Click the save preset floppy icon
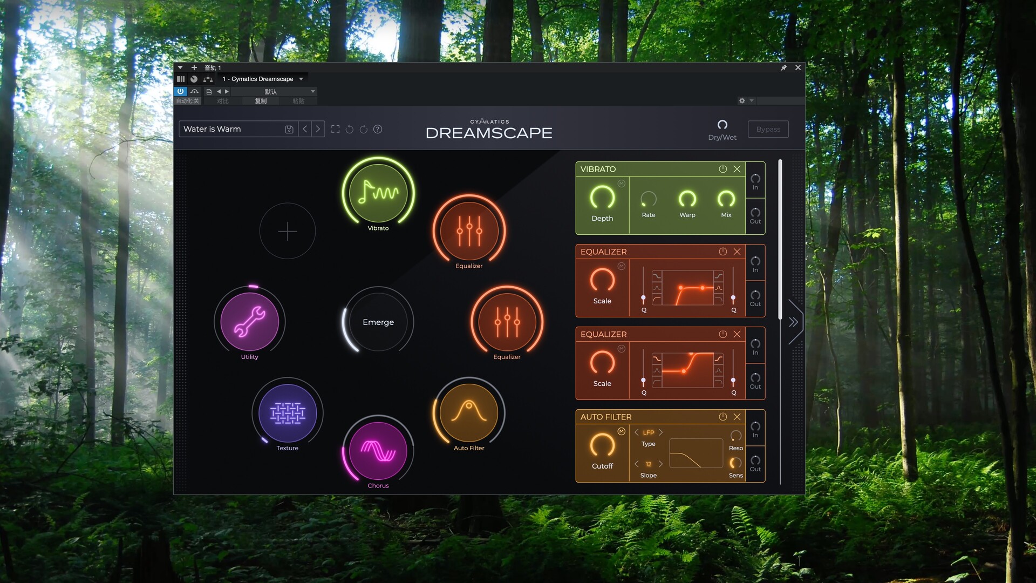 [289, 129]
